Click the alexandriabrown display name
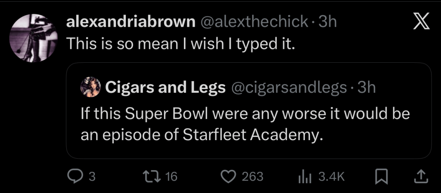Image resolution: width=441 pixels, height=193 pixels. (x=130, y=22)
